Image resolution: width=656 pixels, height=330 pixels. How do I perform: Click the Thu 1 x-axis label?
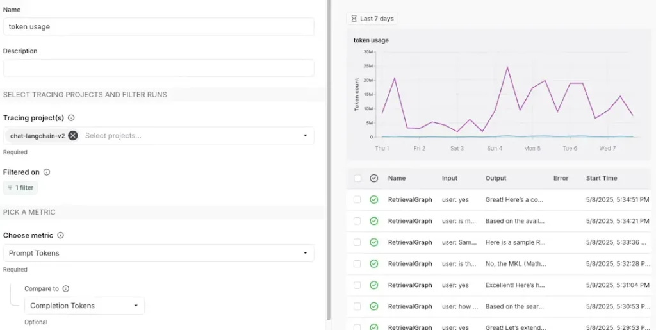382,148
